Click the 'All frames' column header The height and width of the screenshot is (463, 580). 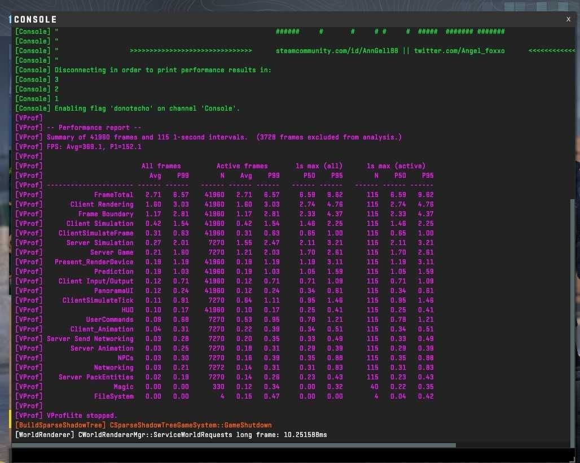coord(161,166)
